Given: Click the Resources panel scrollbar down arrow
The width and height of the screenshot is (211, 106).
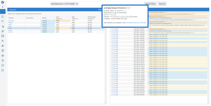Looking at the screenshot, I should [105, 103].
